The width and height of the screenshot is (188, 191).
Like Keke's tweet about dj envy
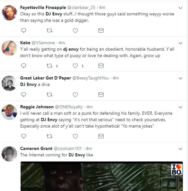point(75,66)
